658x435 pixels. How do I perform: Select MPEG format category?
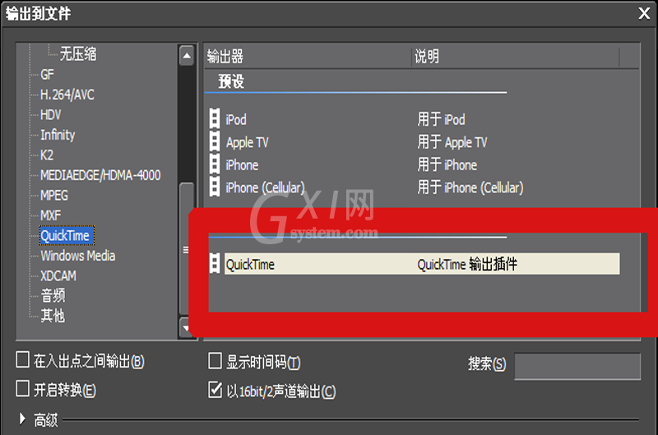coord(54,196)
